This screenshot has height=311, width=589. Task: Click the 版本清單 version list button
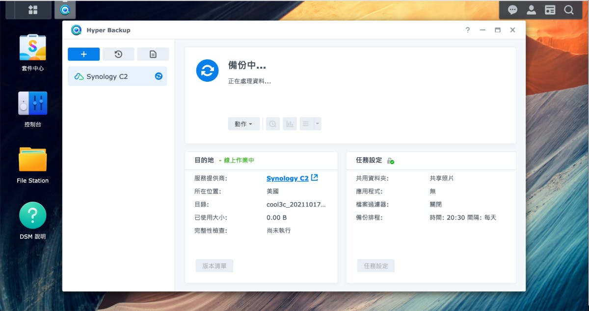point(214,266)
